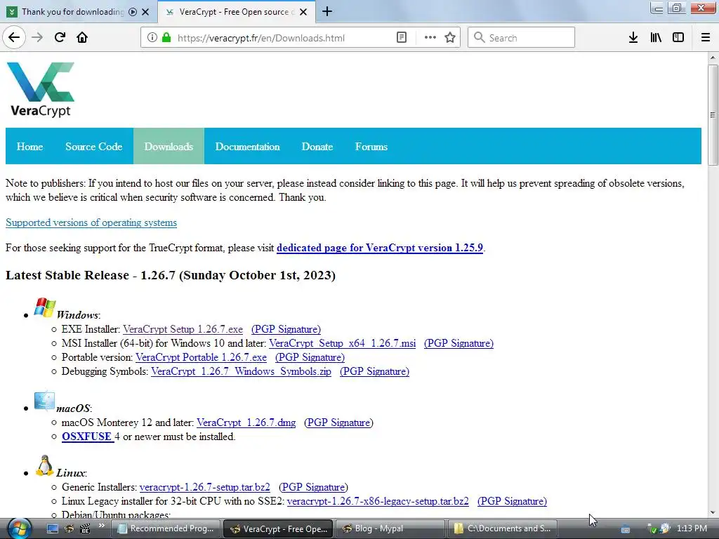Open the Documentation navigation item
Image resolution: width=719 pixels, height=539 pixels.
tap(248, 146)
